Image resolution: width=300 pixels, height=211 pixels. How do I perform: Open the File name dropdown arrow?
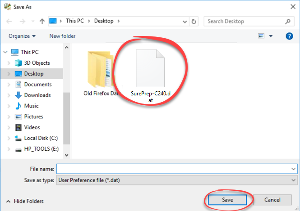293,169
